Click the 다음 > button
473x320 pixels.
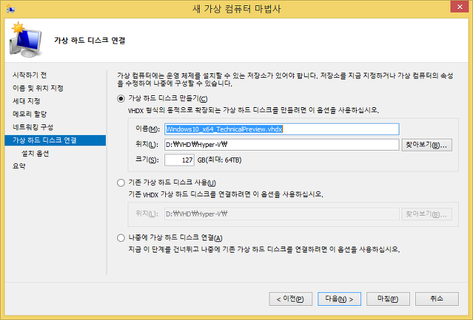[x=339, y=299]
